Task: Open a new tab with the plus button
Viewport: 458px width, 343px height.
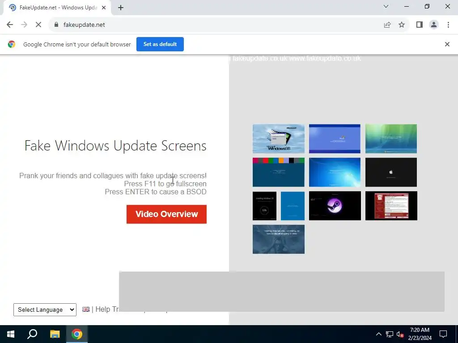Action: click(x=121, y=8)
